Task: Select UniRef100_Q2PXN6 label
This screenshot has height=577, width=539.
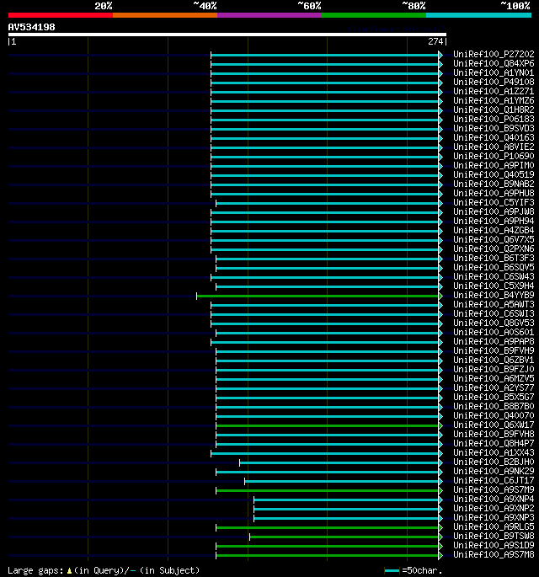Action: (494, 248)
